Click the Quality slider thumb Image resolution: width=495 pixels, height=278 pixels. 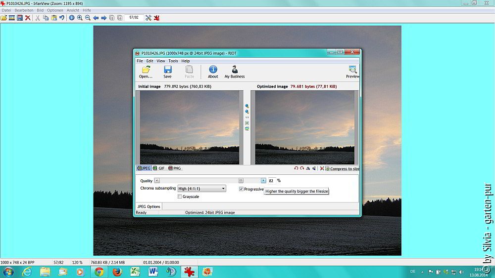pyautogui.click(x=241, y=181)
